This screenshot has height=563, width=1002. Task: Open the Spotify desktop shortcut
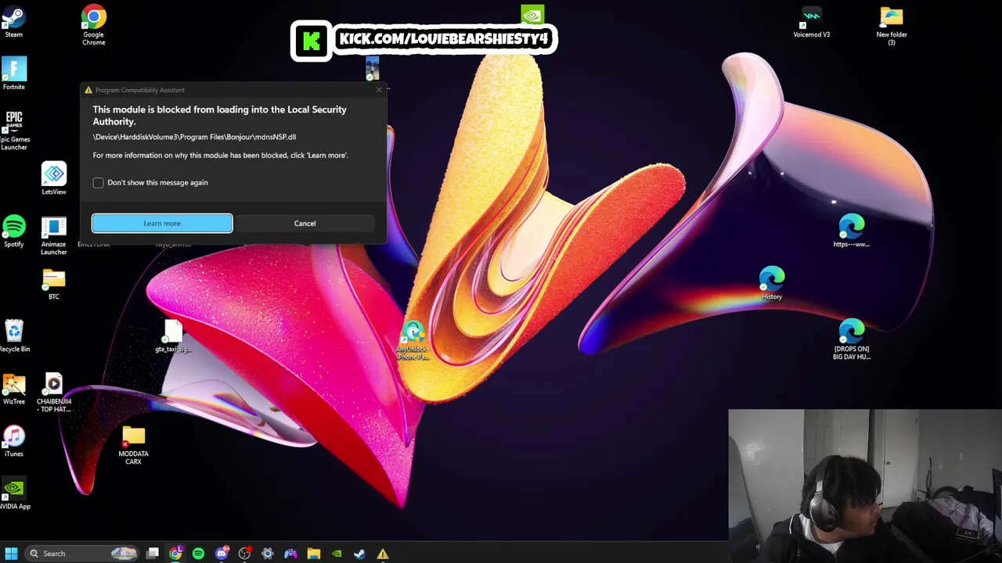[x=14, y=231]
